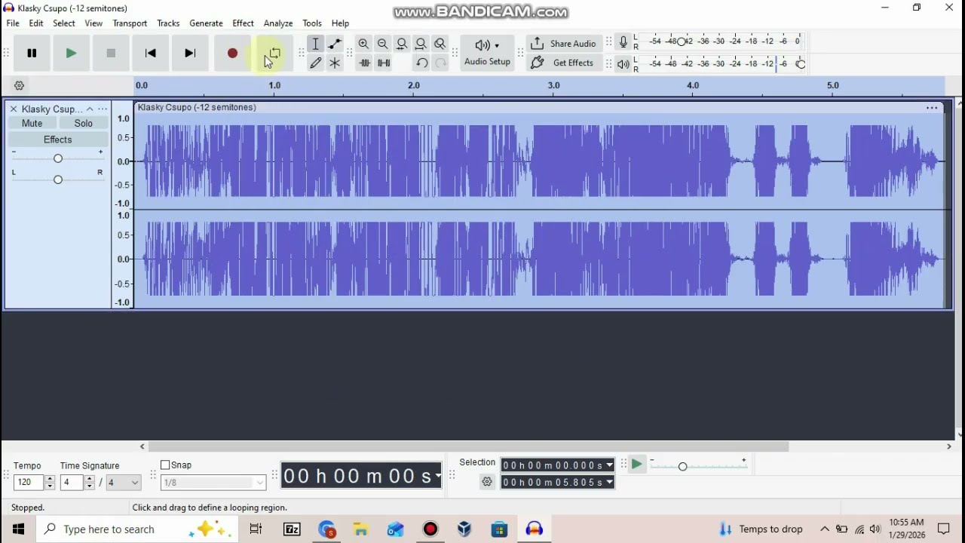This screenshot has height=543, width=965.
Task: Click the Stop button
Action: 111,53
